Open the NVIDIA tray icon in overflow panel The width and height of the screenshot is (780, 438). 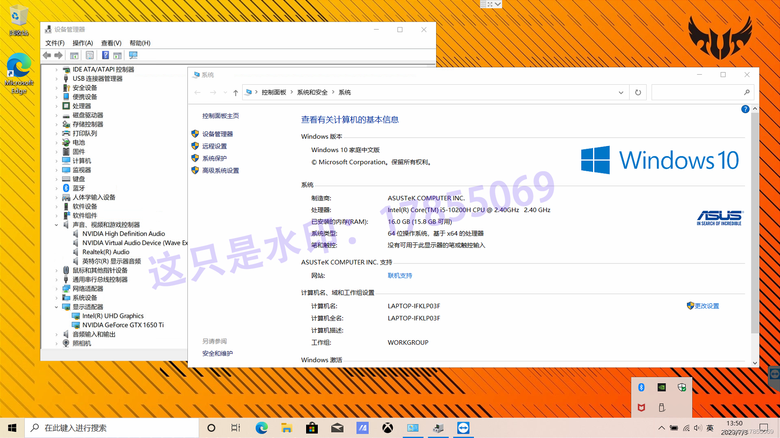tap(661, 387)
